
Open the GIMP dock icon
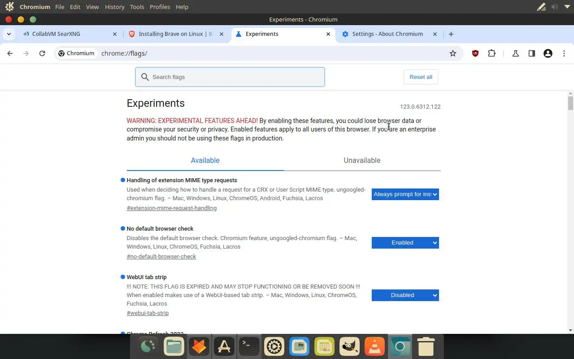[350, 347]
